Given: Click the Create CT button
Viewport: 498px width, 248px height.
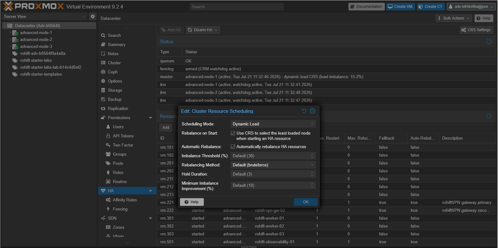Looking at the screenshot, I should pos(431,7).
